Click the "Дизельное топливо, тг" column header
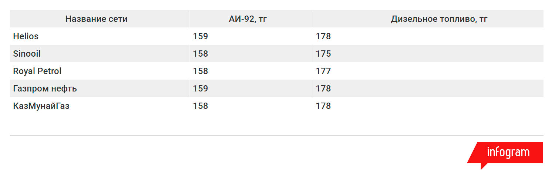This screenshot has height=170, width=555. 439,19
